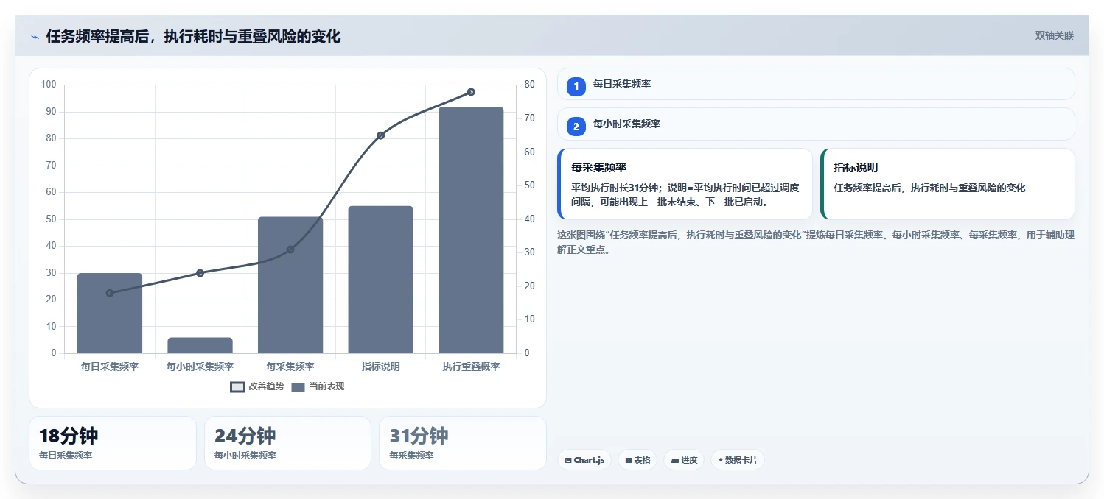
Task: Click the icon in the Chart.js tag
Action: (568, 460)
